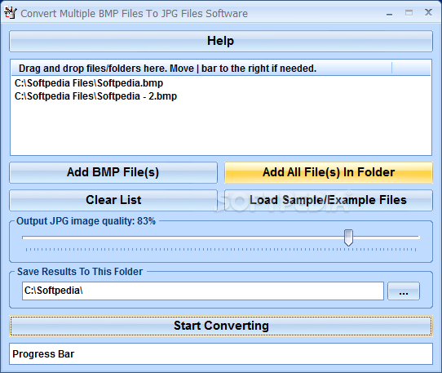The width and height of the screenshot is (442, 373).
Task: Click Add All File(s) In Folder
Action: pos(329,172)
